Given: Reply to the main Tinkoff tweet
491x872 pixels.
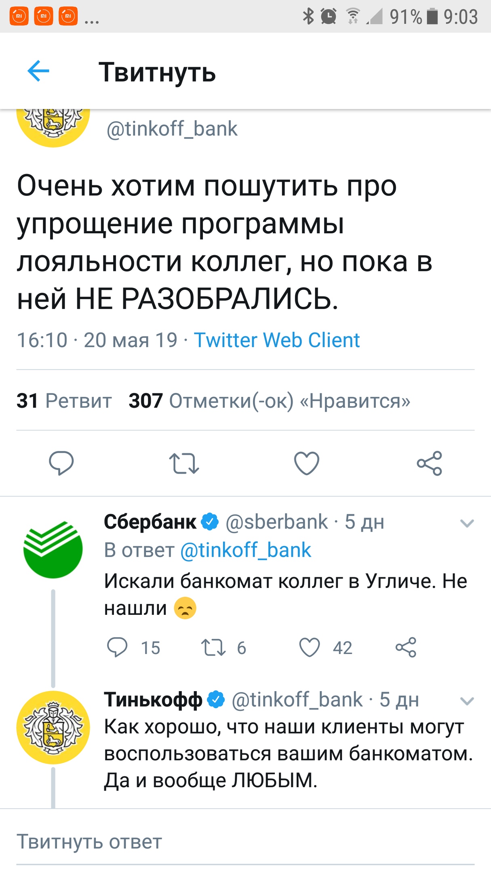Looking at the screenshot, I should tap(61, 463).
